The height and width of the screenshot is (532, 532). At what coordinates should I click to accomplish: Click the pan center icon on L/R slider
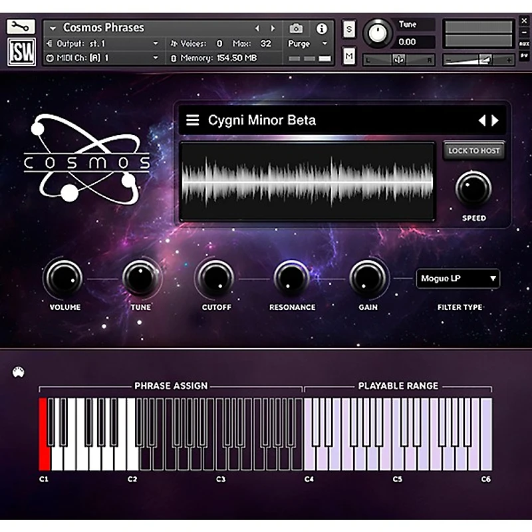pyautogui.click(x=398, y=60)
